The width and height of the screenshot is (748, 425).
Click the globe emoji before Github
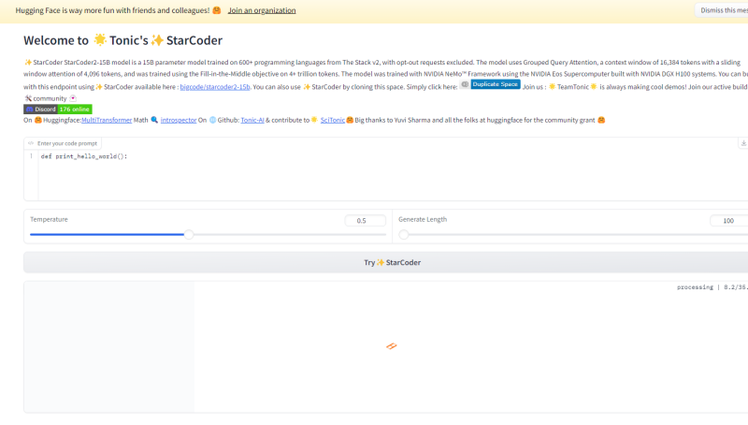212,120
